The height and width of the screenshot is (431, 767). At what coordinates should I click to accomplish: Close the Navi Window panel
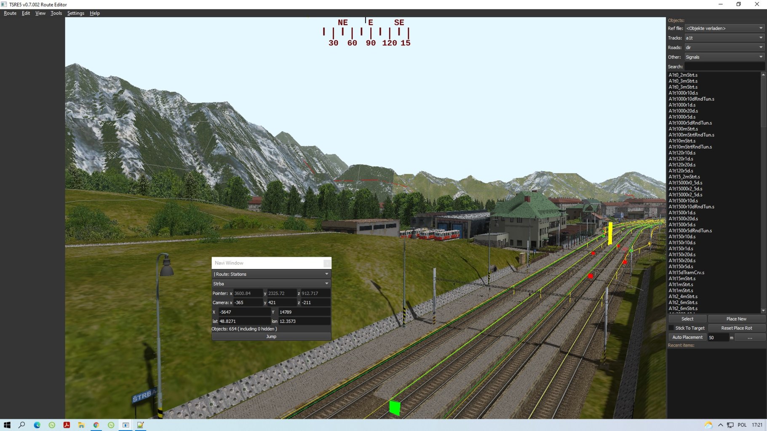tap(327, 263)
